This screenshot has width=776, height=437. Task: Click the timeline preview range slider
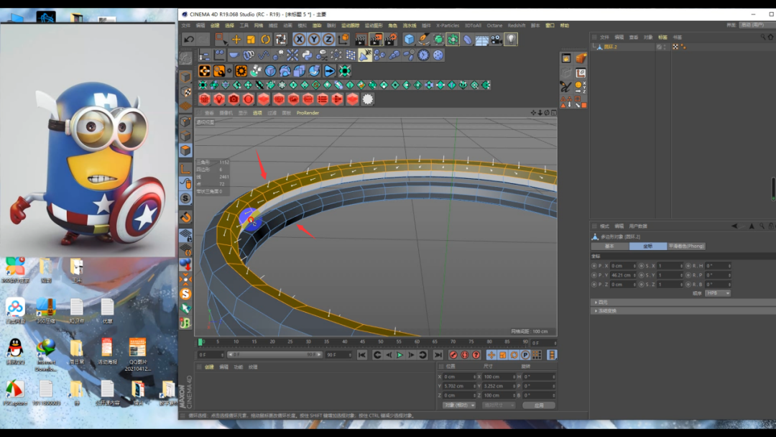pos(274,355)
